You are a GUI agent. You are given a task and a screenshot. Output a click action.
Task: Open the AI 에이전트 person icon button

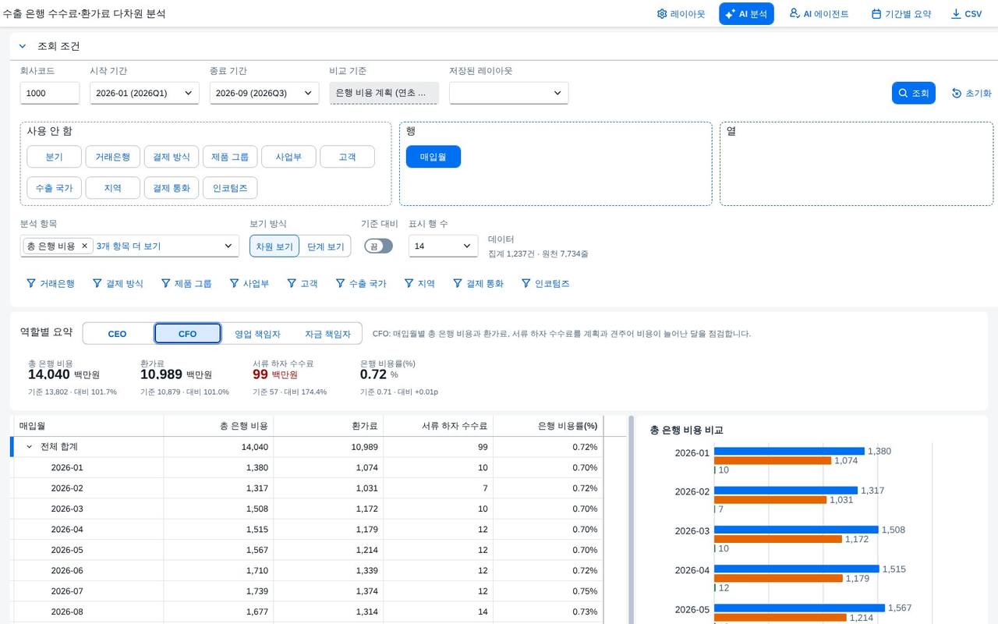[x=819, y=14]
